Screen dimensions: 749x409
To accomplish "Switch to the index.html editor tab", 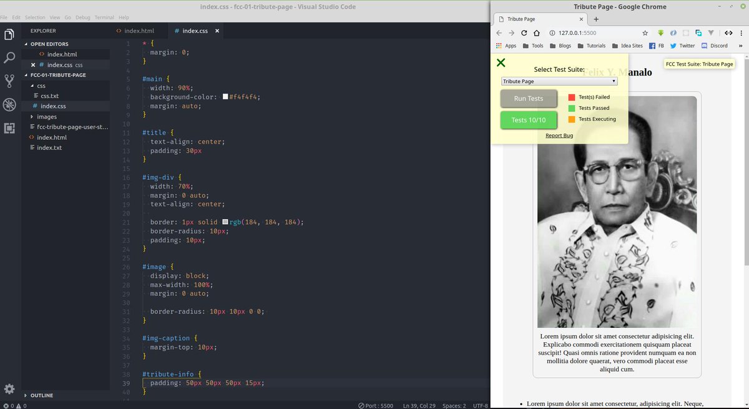I will [x=139, y=31].
